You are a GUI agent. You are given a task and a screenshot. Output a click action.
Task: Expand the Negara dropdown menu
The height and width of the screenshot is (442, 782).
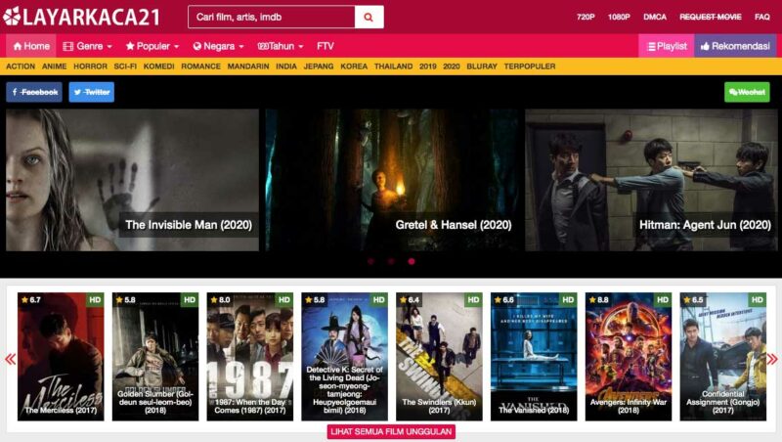click(218, 46)
